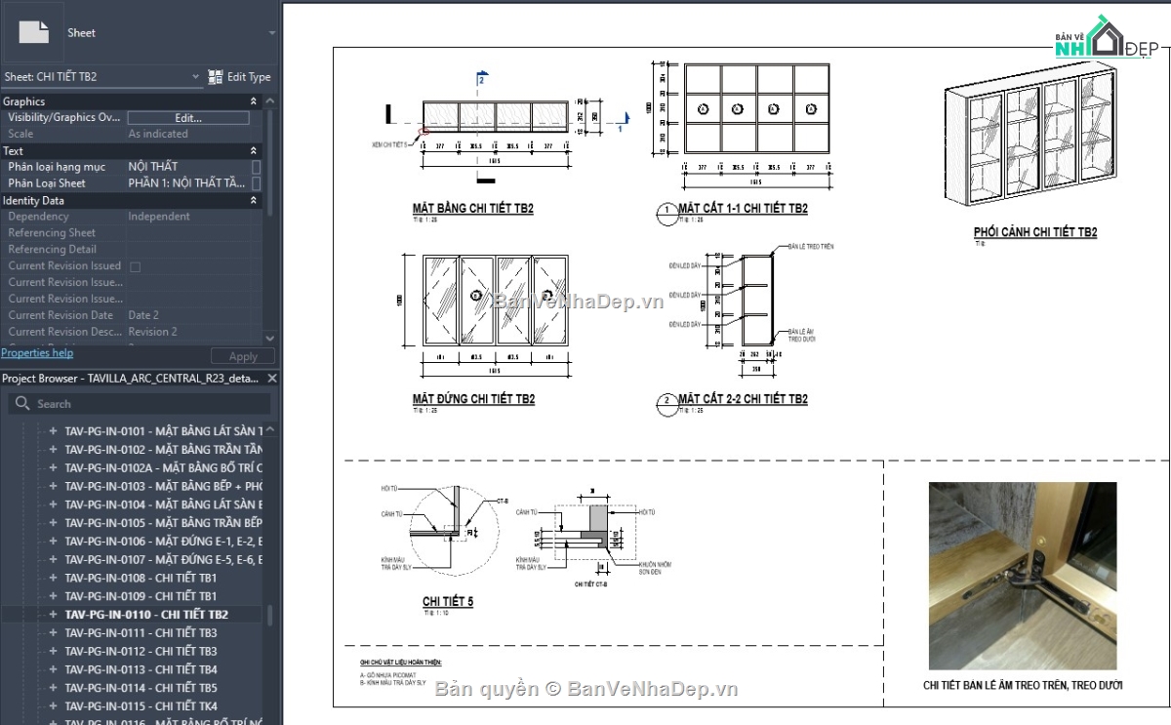This screenshot has width=1171, height=725.
Task: Click the Edit Type button label
Action: pos(249,77)
